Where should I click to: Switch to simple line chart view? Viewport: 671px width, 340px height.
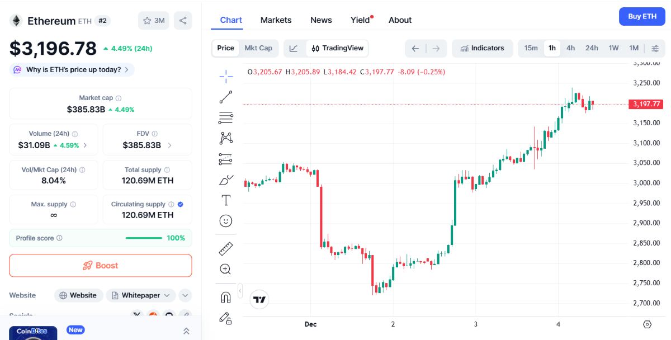point(294,48)
